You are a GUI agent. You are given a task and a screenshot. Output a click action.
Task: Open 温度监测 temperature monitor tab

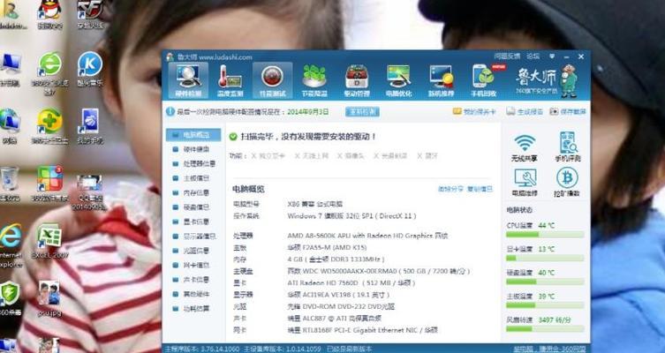tap(230, 80)
